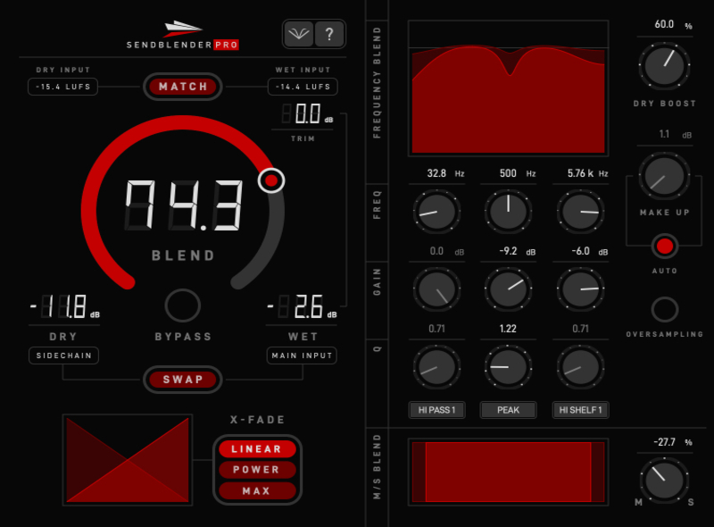The image size is (714, 527).
Task: Select the POWER crossfade mode
Action: (256, 470)
